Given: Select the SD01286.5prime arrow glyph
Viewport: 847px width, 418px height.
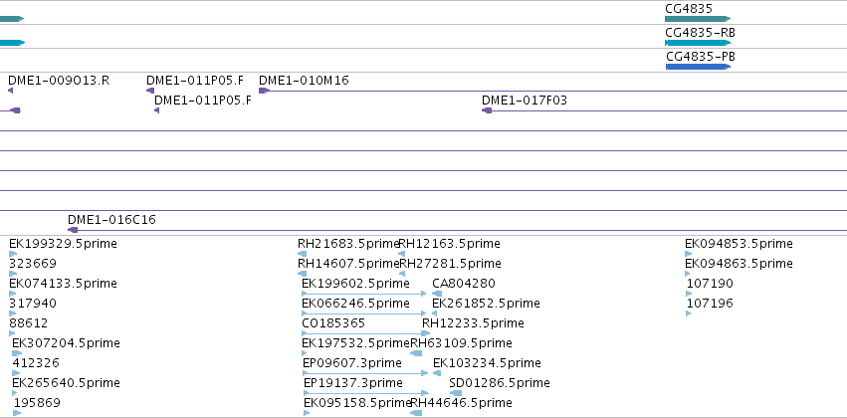Looking at the screenshot, I should [456, 393].
